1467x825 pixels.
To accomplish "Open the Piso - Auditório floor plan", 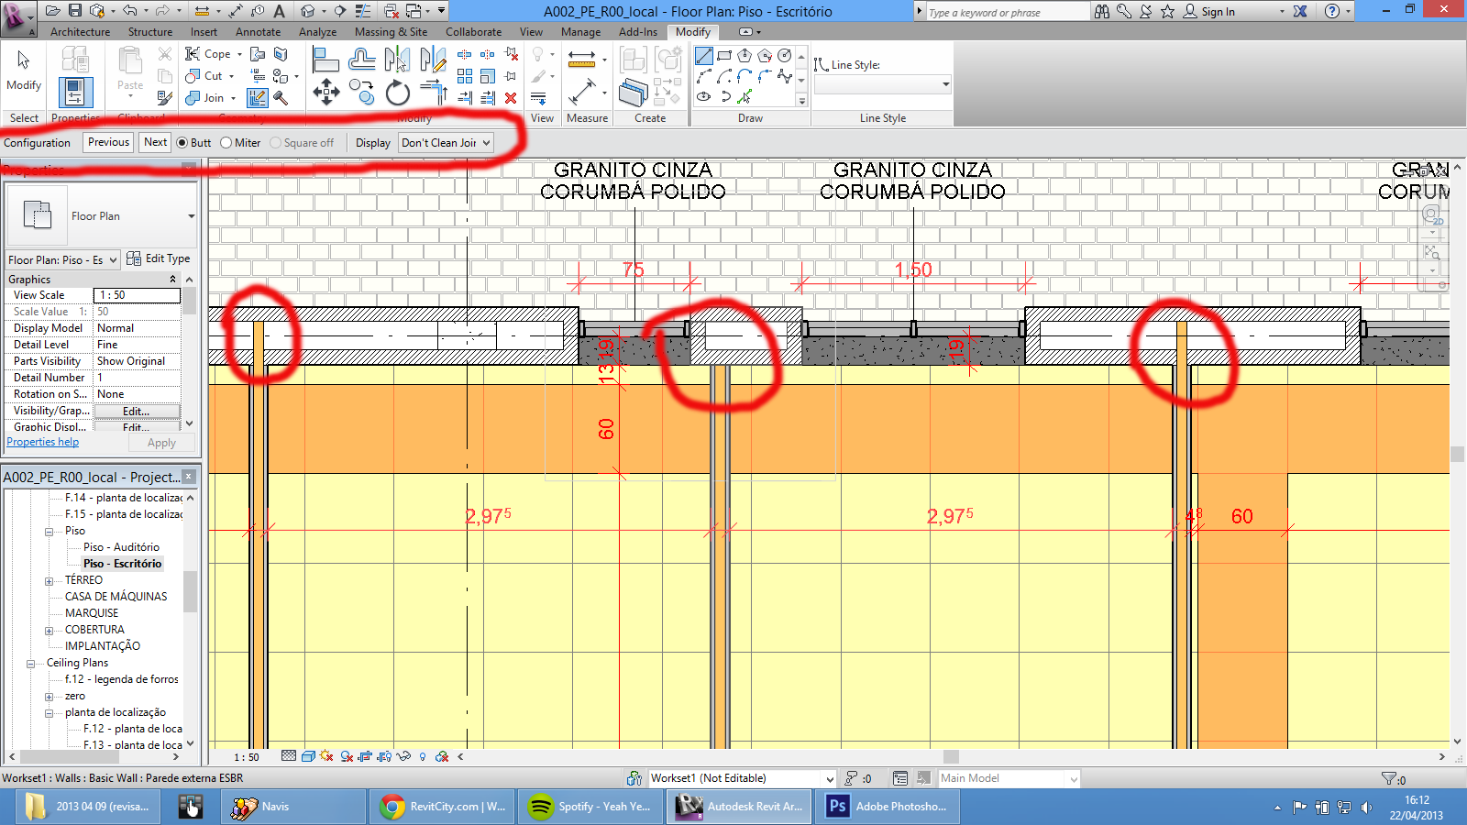I will click(120, 546).
